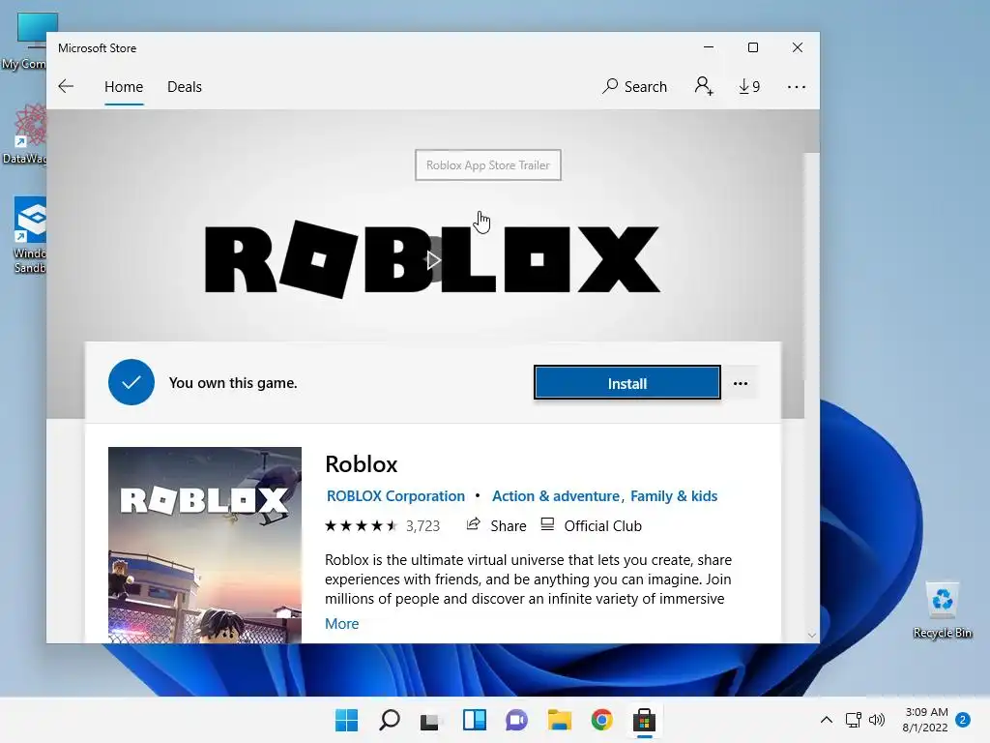Click the Microsoft Store taskbar icon

tap(644, 720)
